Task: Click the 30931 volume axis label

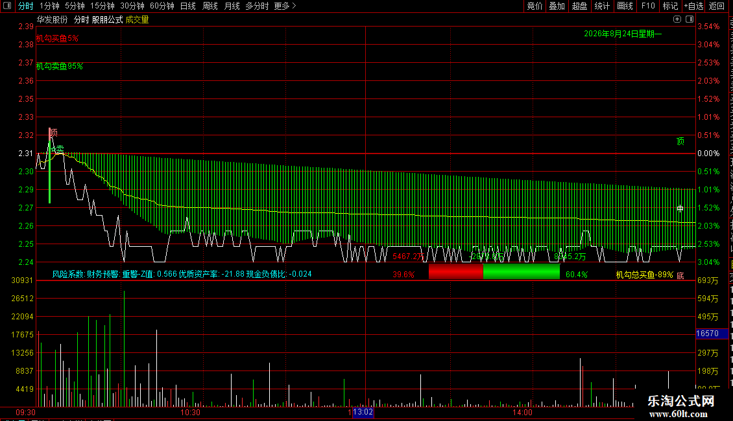Action: tap(23, 280)
